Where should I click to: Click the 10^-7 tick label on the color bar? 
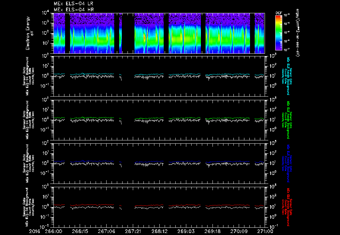click(287, 50)
